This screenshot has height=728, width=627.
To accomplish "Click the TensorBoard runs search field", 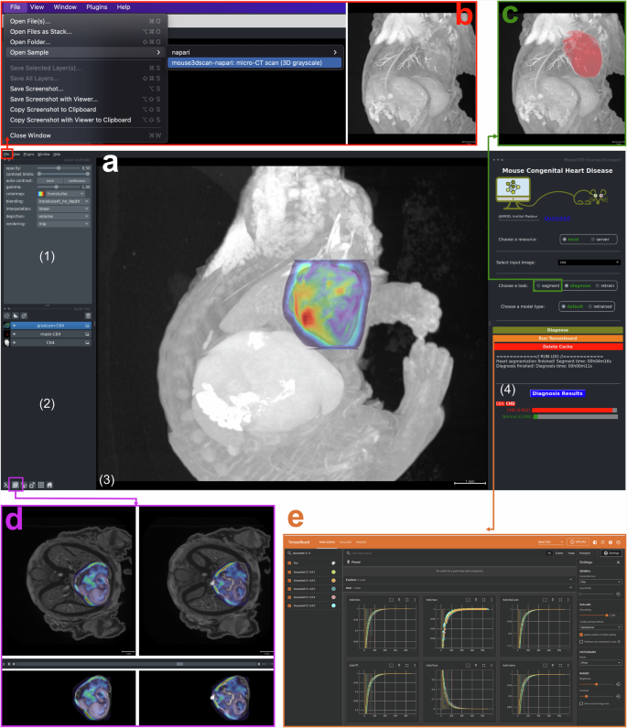I will (x=313, y=553).
